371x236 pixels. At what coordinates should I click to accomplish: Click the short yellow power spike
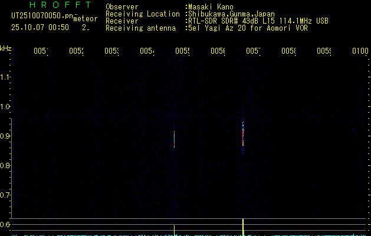coord(175,231)
